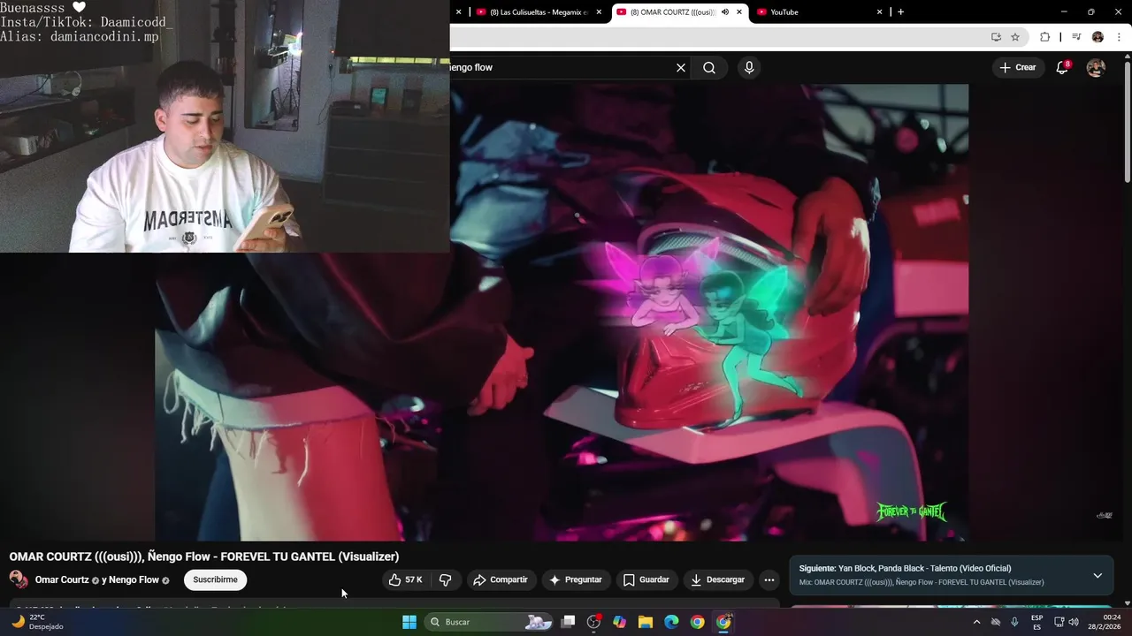The width and height of the screenshot is (1132, 636).
Task: Dislike the video with thumbs down
Action: tap(445, 580)
